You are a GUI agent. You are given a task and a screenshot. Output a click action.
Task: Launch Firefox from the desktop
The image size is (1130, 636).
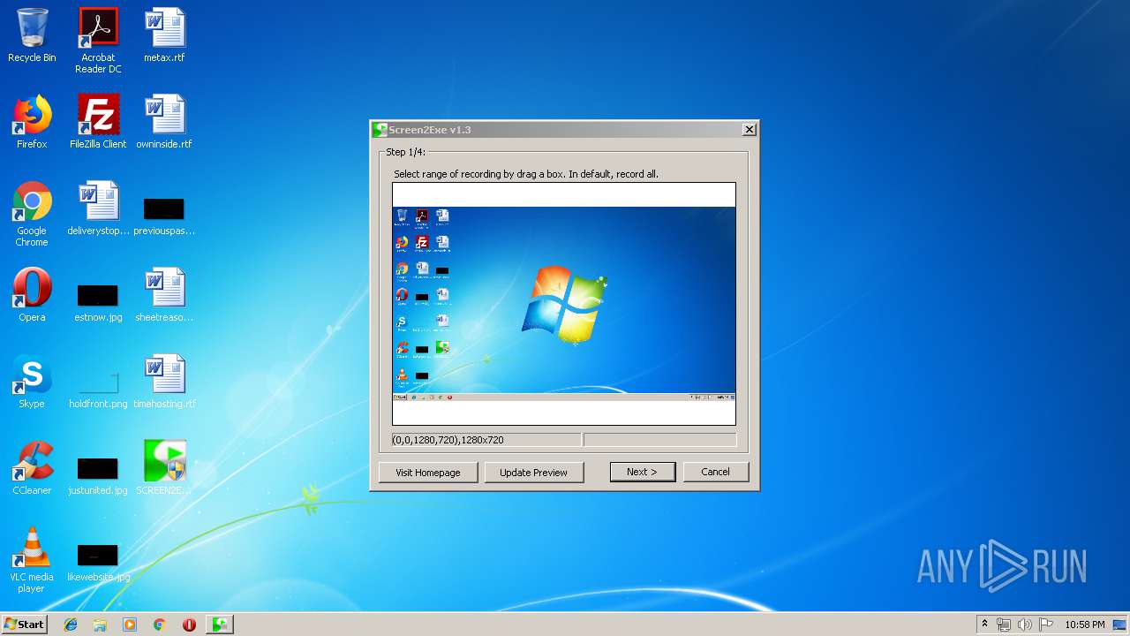(x=32, y=123)
